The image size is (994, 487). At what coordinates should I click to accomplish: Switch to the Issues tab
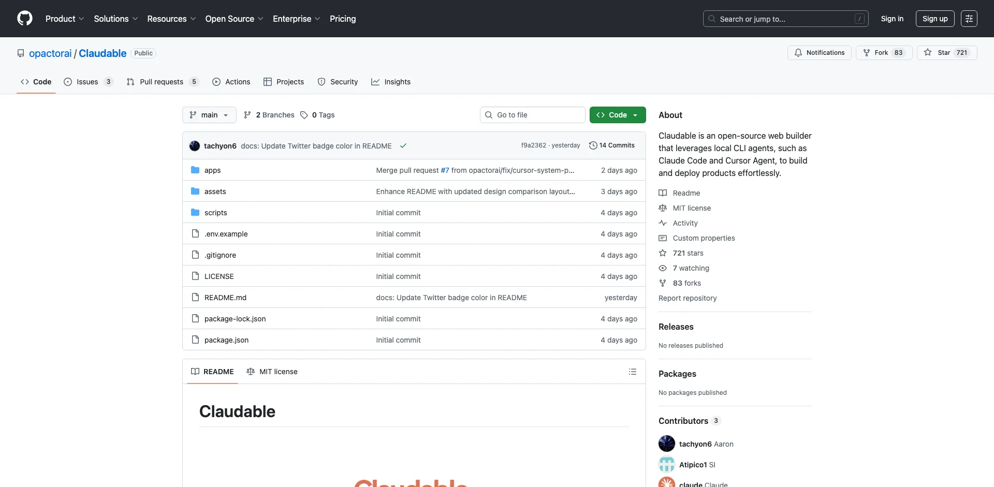coord(87,82)
